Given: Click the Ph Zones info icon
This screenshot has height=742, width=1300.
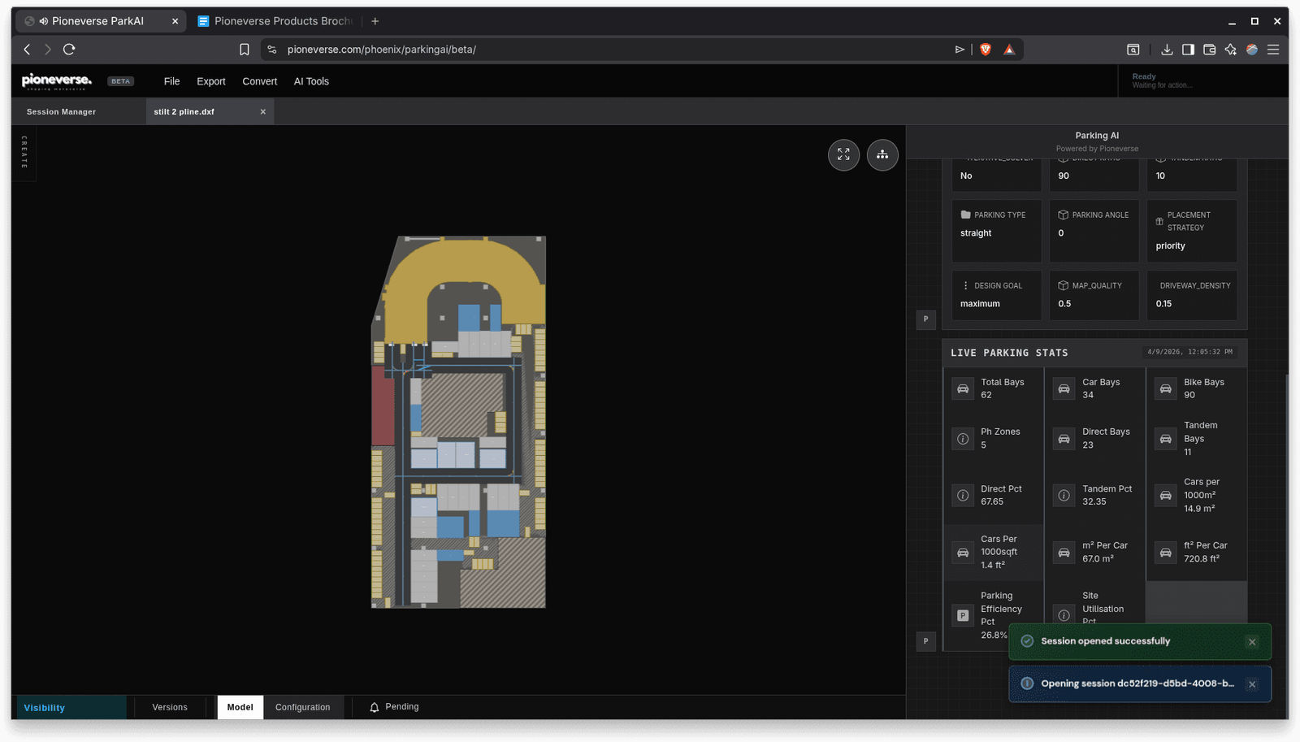Looking at the screenshot, I should pyautogui.click(x=963, y=439).
